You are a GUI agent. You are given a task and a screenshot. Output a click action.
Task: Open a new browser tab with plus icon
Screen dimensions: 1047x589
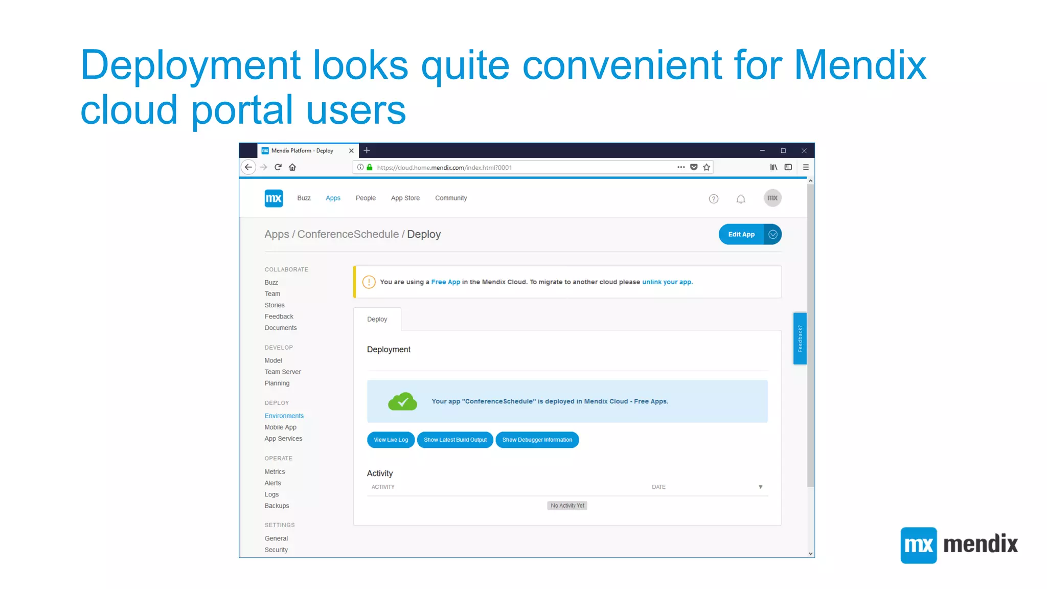367,150
